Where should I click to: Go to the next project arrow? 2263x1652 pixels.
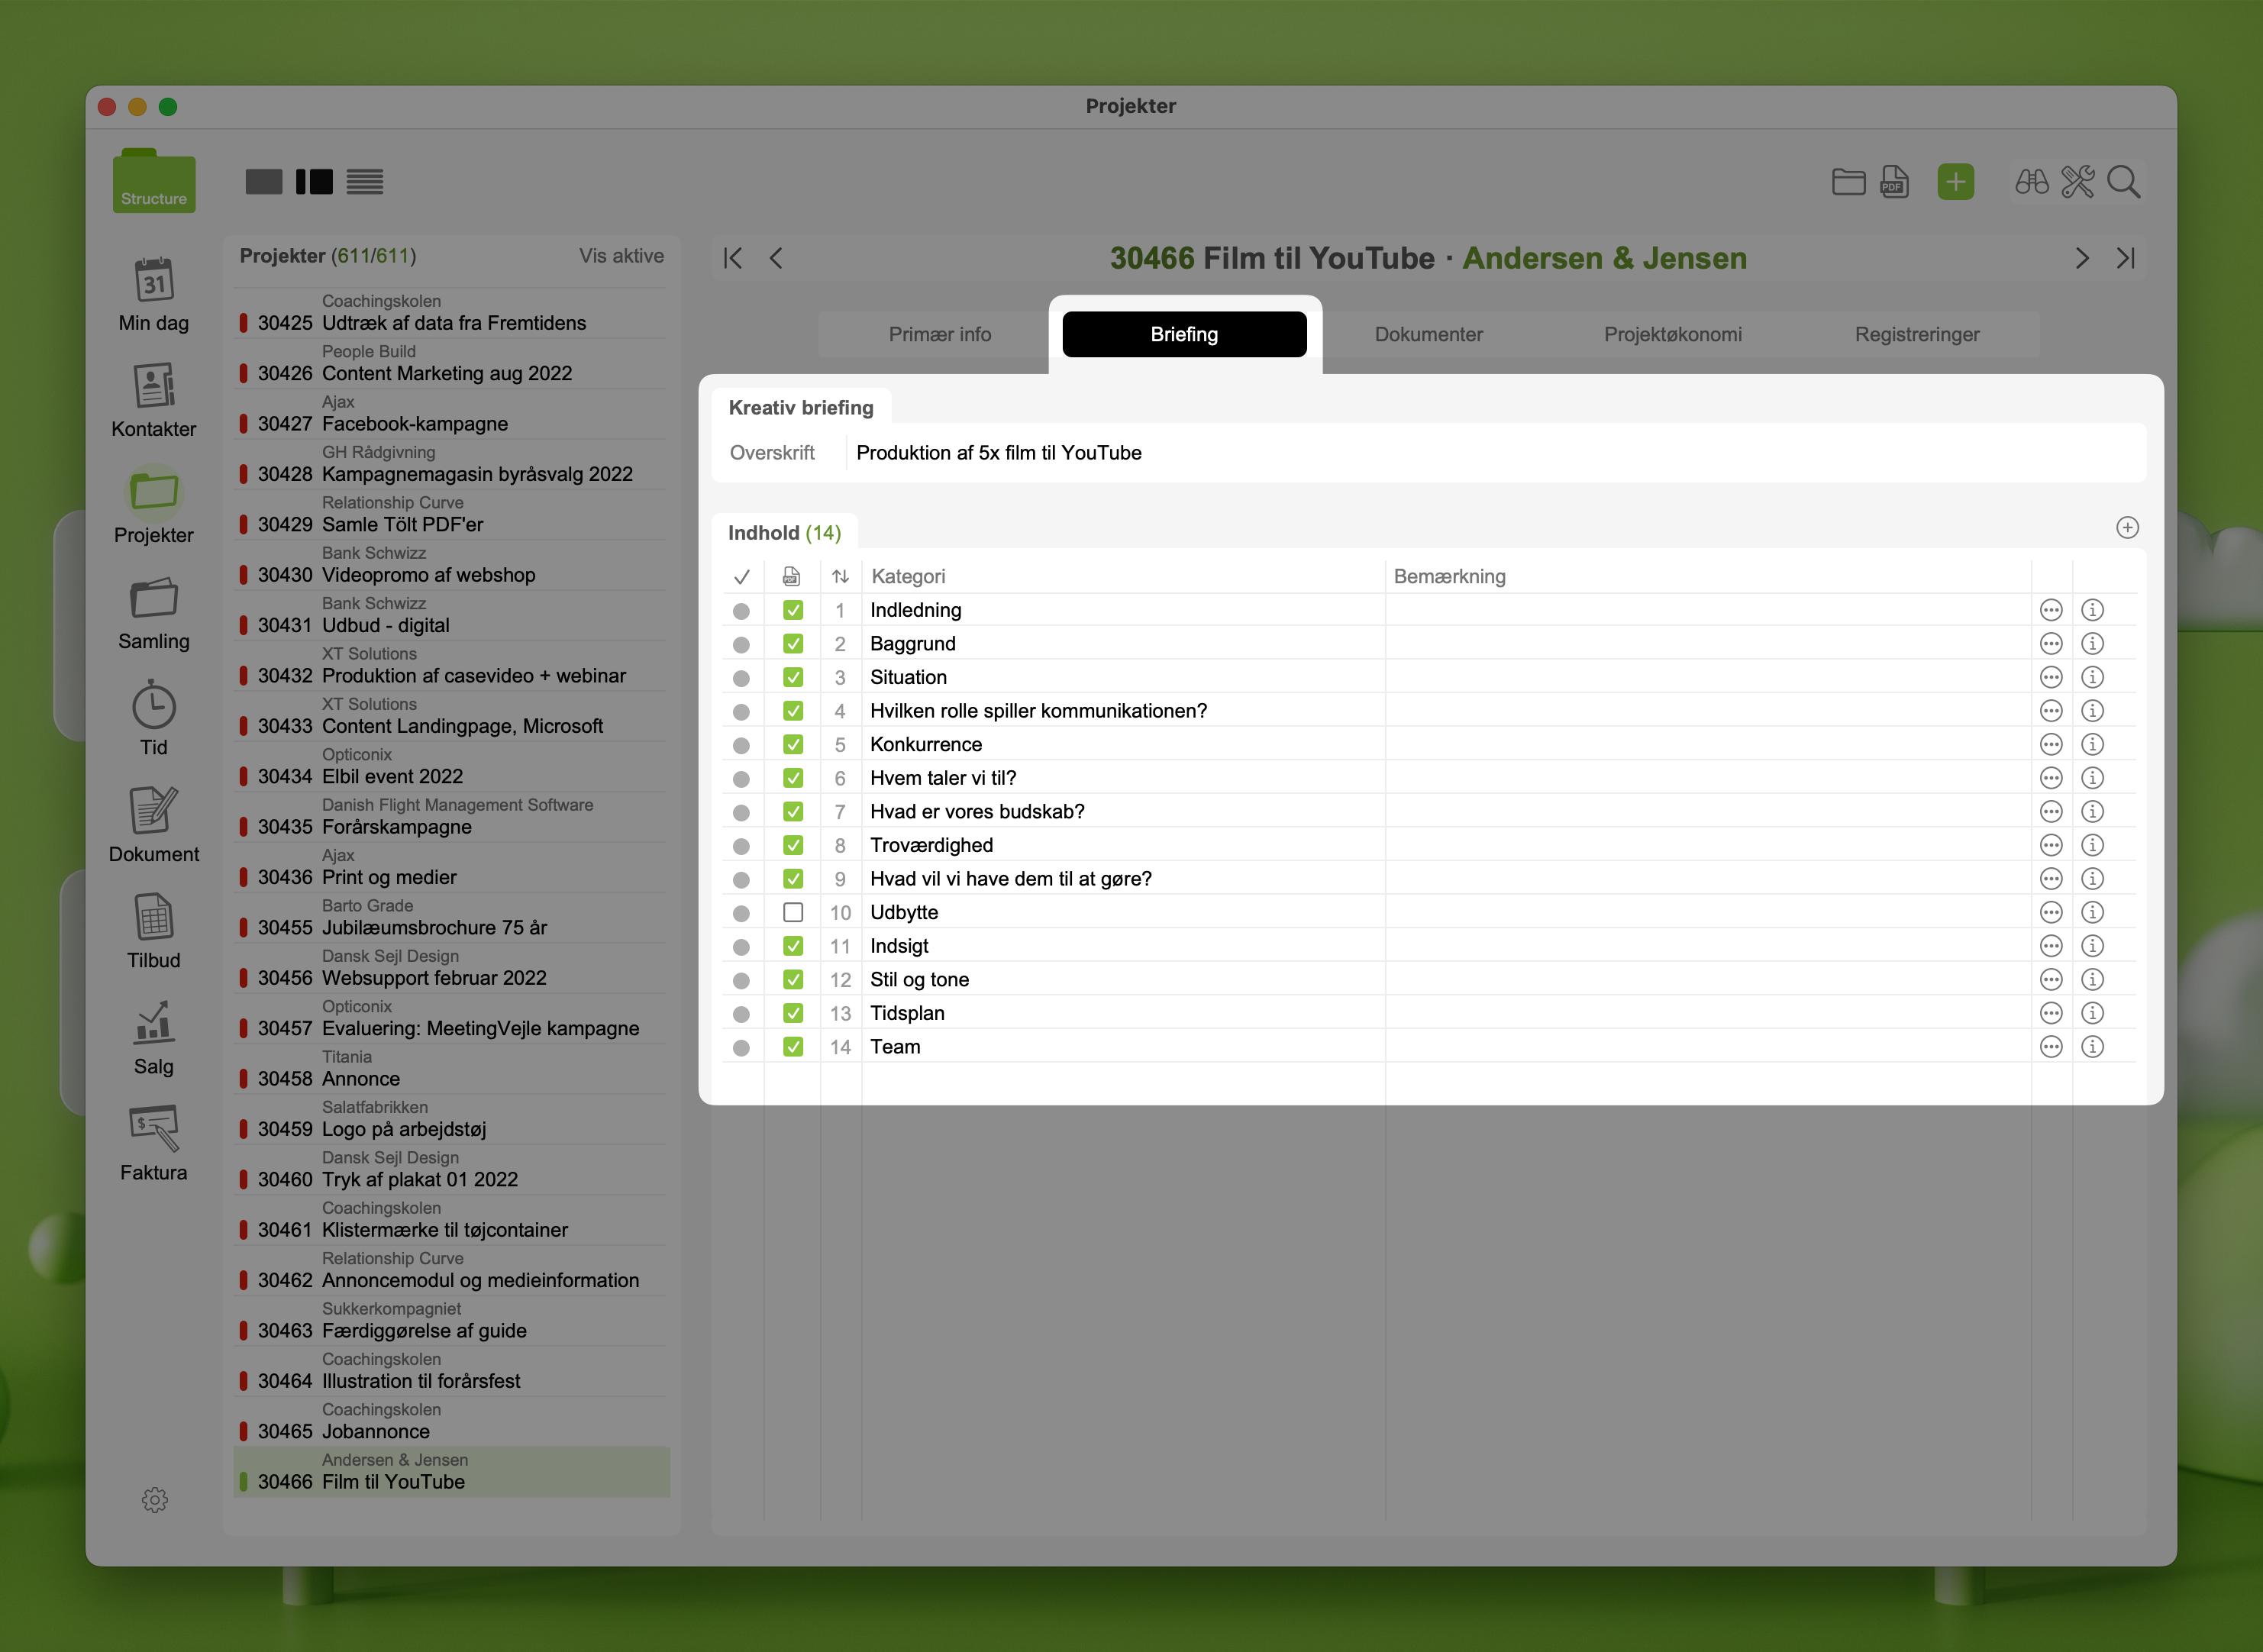(x=2082, y=258)
